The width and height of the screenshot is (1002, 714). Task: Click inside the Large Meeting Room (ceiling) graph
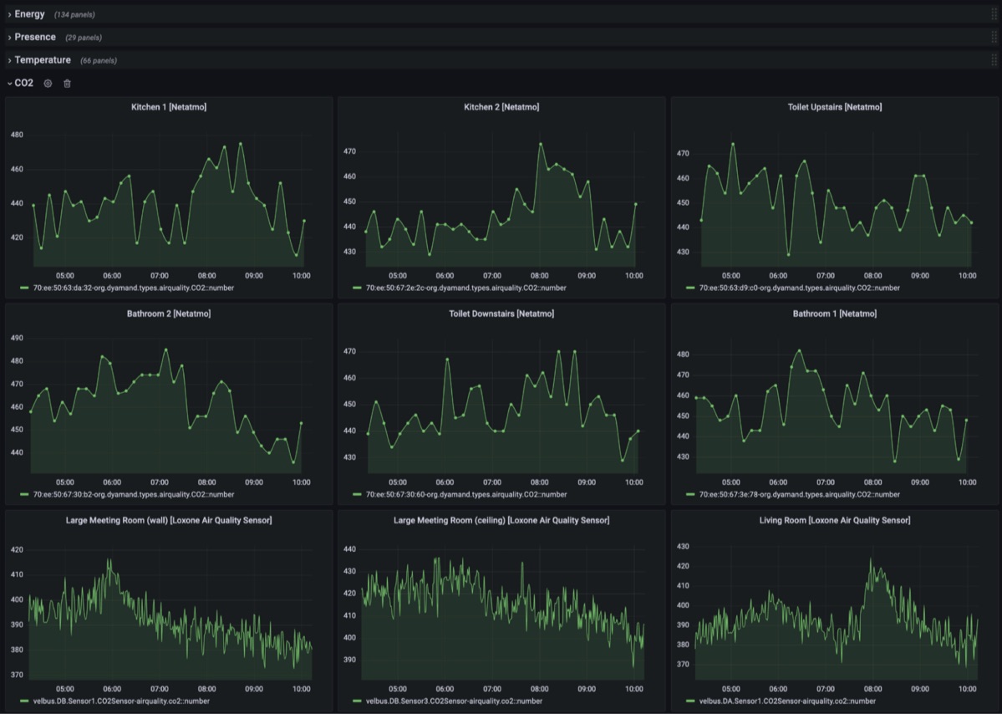[x=501, y=619]
